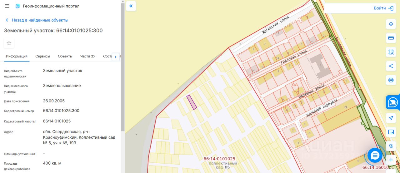The image size is (400, 173).
Task: Open the chat support bubble
Action: click(375, 155)
